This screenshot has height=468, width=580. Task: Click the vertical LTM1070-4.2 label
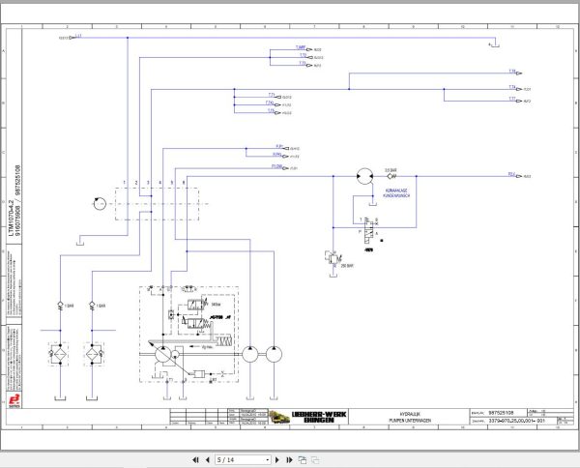coord(11,219)
